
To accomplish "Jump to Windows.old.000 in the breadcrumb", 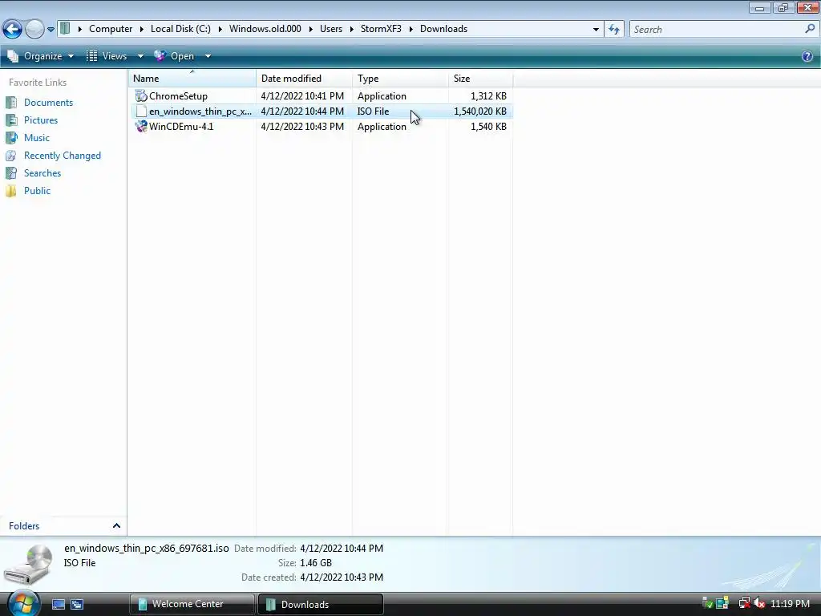I will pyautogui.click(x=265, y=29).
